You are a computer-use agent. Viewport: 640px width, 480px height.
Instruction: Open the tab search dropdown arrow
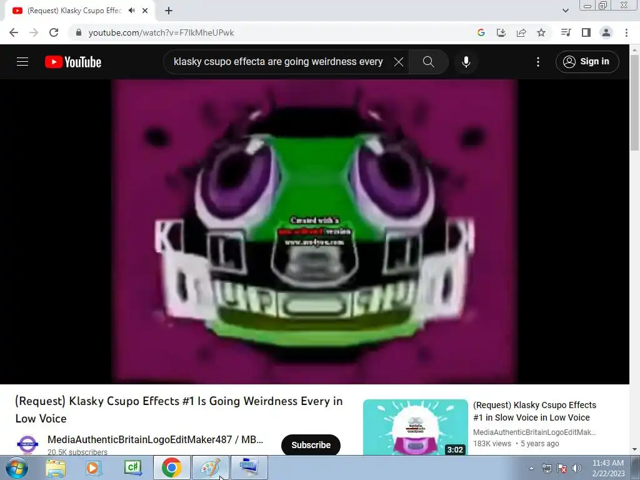tap(566, 11)
